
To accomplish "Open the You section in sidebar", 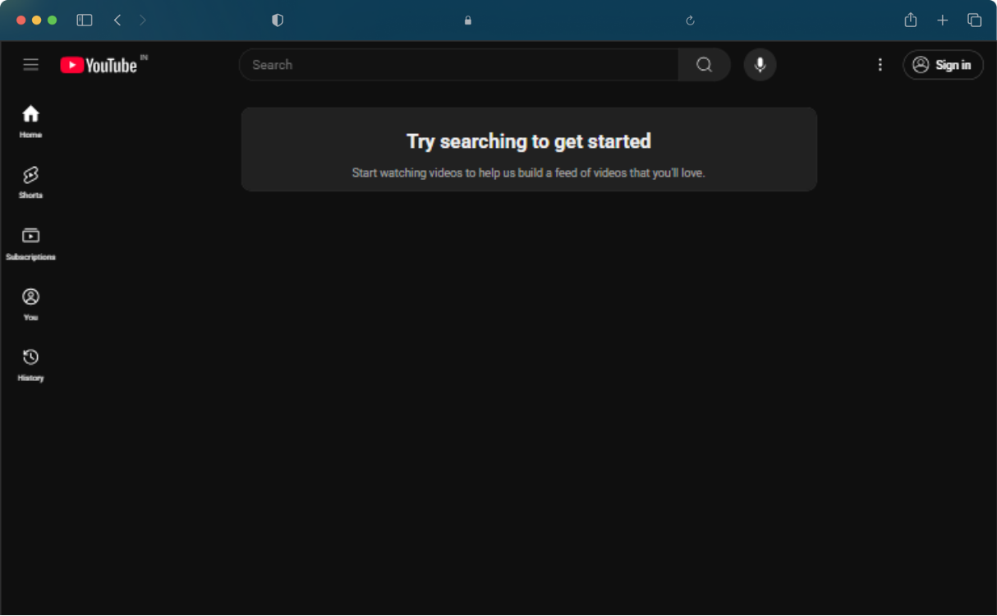I will point(30,304).
